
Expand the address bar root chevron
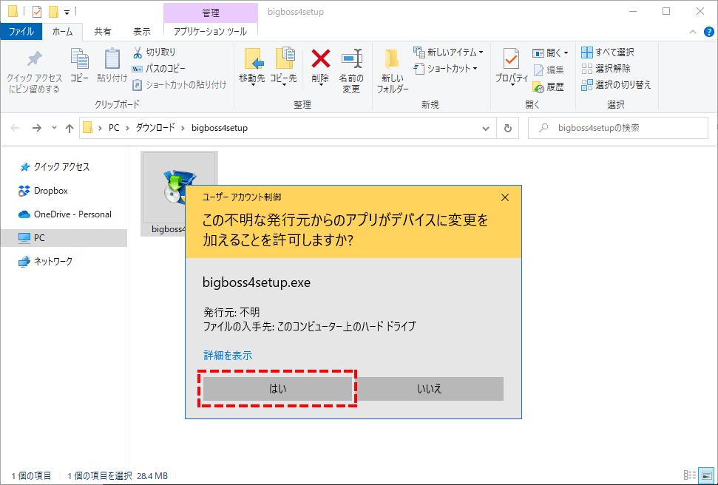click(x=100, y=128)
